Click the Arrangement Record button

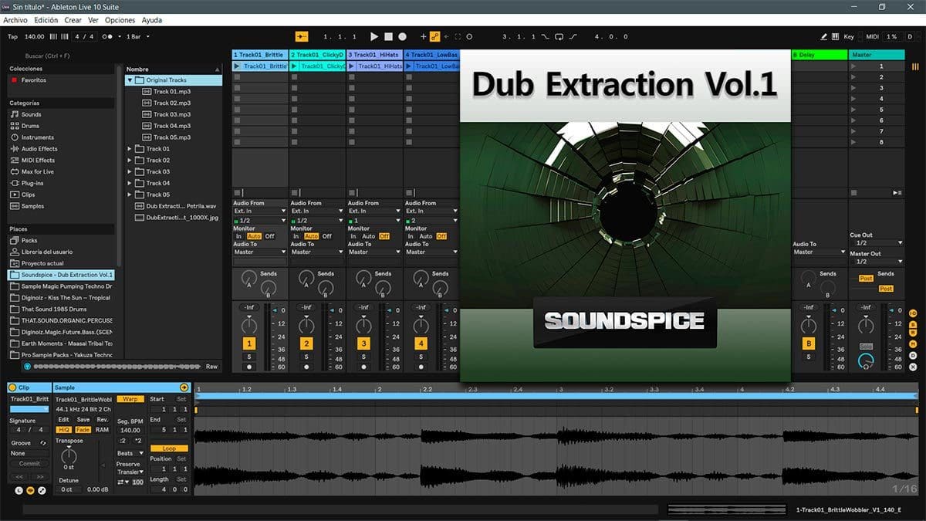(403, 36)
